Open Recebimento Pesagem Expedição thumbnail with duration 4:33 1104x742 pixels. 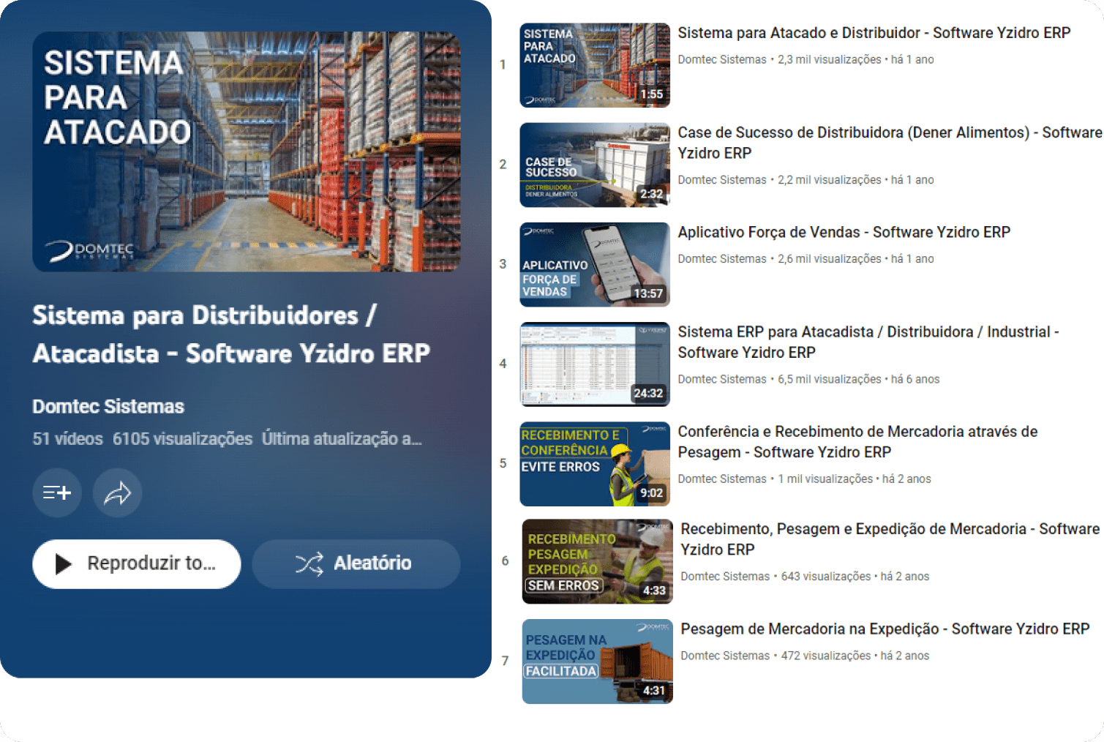[598, 561]
